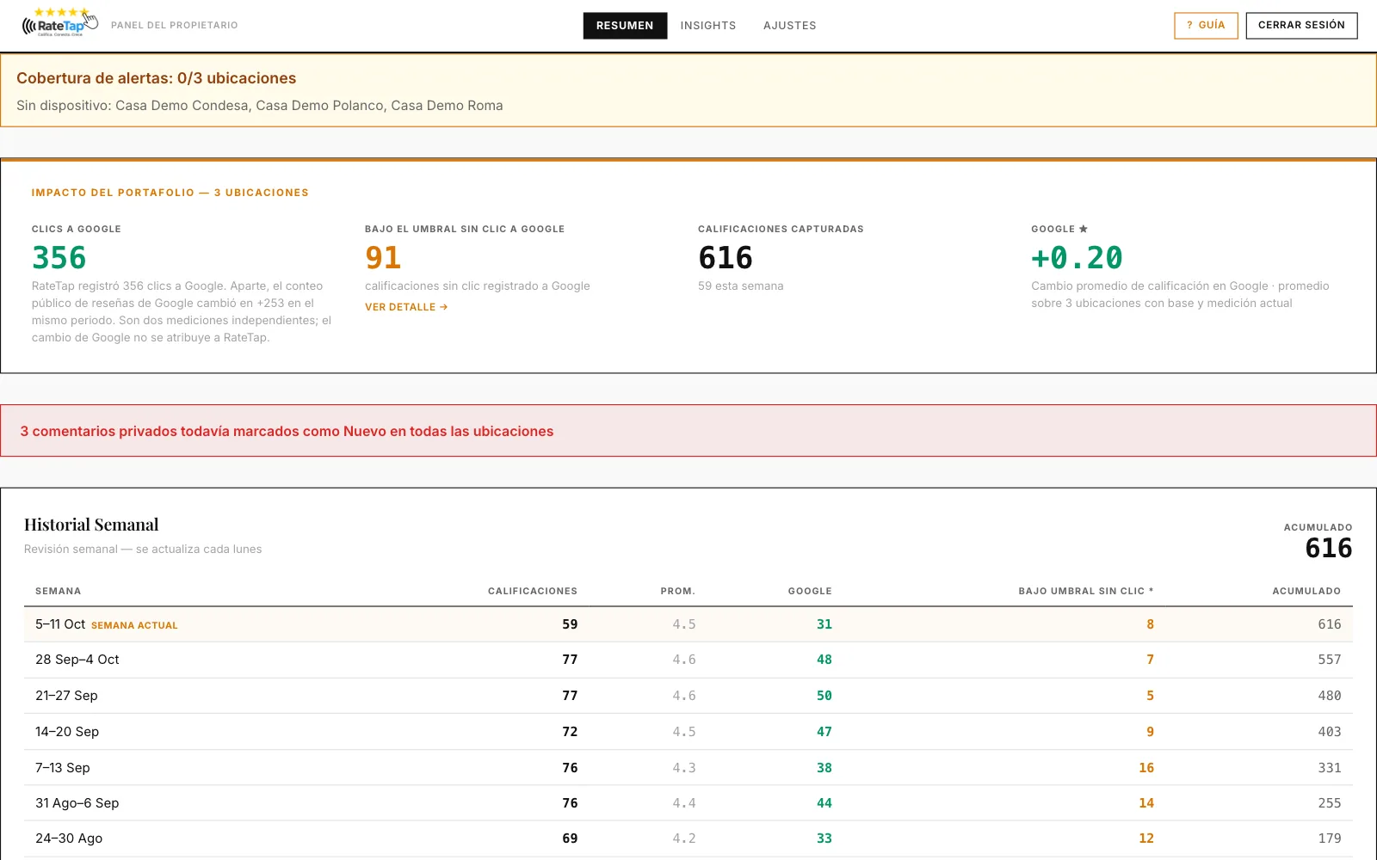Click the RateTap logo
Viewport: 1377px width, 860px height.
[x=60, y=22]
